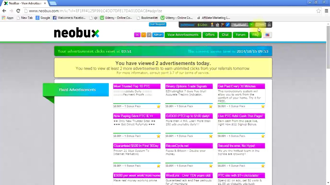Click the star on New Paying Sites PTC ad

pos(159,136)
